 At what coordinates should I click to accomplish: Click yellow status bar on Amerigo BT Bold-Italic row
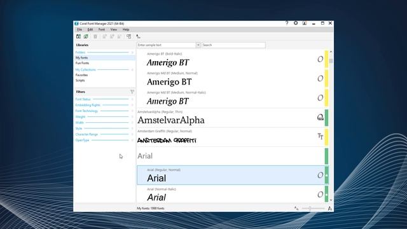[x=326, y=59]
